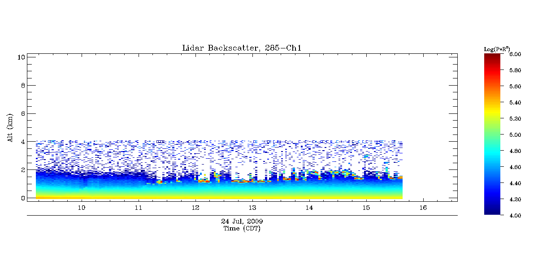Click the 'Log(P*R²)' colorbar title

click(497, 48)
